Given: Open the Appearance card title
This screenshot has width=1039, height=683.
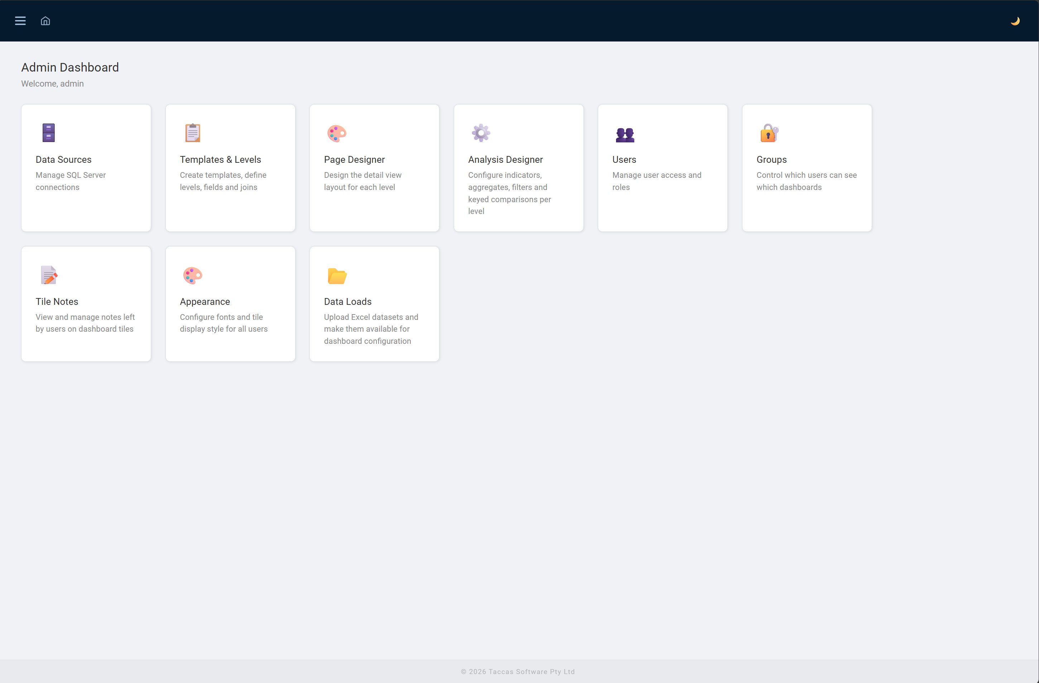Looking at the screenshot, I should click(x=205, y=301).
